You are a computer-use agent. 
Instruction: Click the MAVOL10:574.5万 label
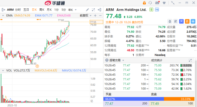coord(74,71)
